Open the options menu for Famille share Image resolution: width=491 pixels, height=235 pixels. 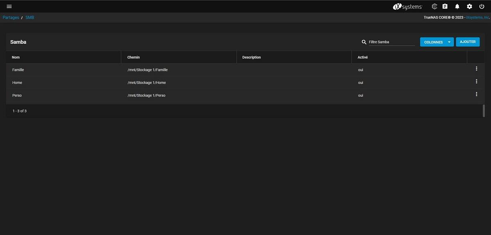point(476,69)
